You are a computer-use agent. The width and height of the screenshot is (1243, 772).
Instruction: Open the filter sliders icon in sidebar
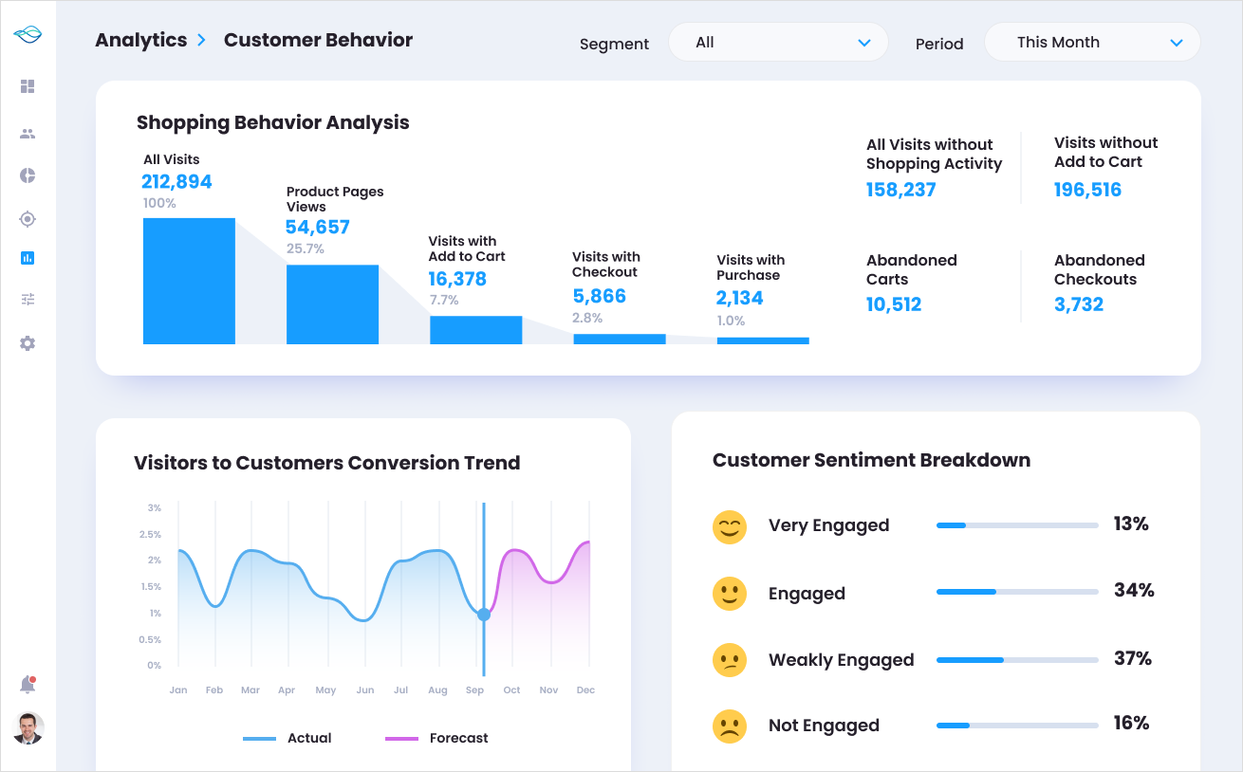pyautogui.click(x=28, y=299)
